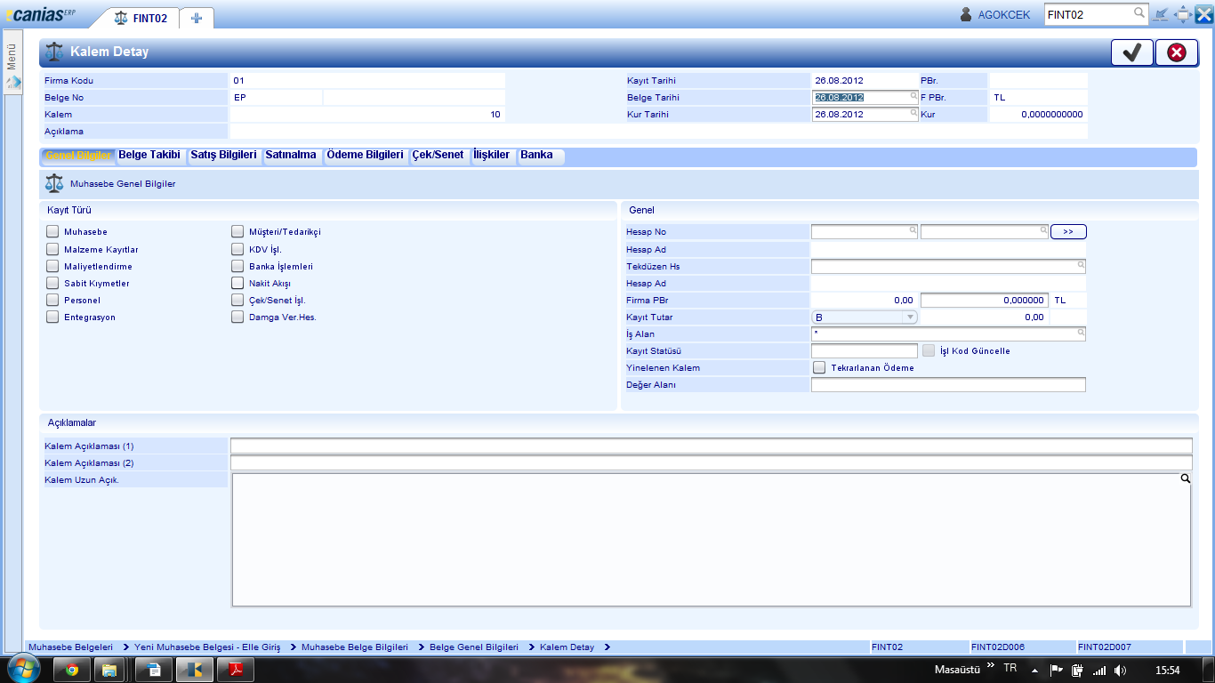Toggle KDV İşl. checkbox

237,249
